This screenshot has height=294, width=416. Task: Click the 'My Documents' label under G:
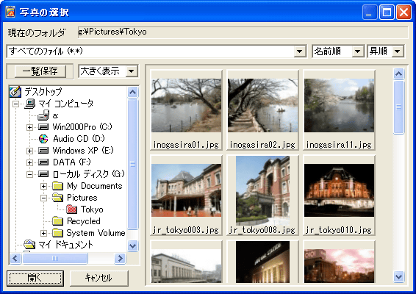(95, 186)
